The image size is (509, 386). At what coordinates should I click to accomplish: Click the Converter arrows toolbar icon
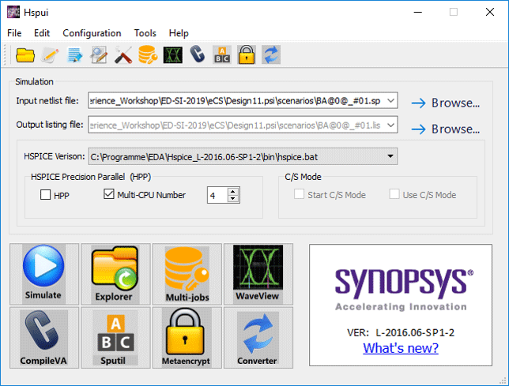point(271,54)
